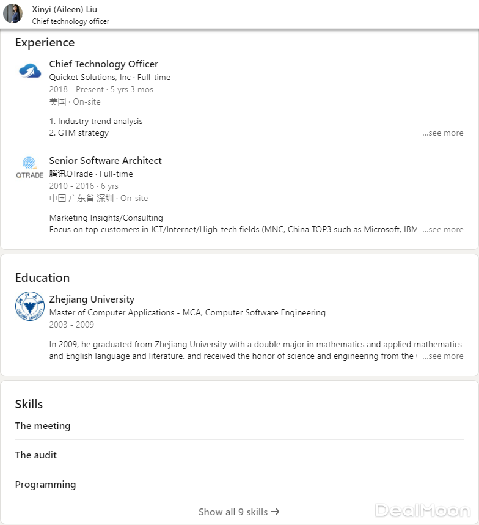Expand the Chief Technology Officer description with see more
The image size is (479, 525).
click(x=445, y=133)
